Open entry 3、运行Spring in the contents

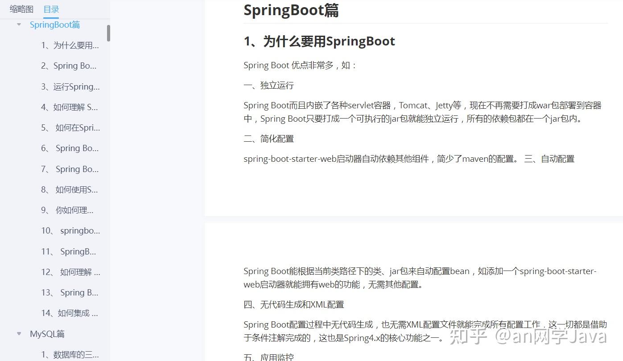click(x=70, y=86)
